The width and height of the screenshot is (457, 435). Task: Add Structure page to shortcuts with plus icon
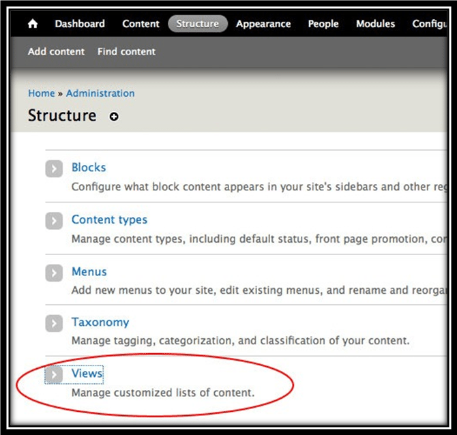[114, 117]
